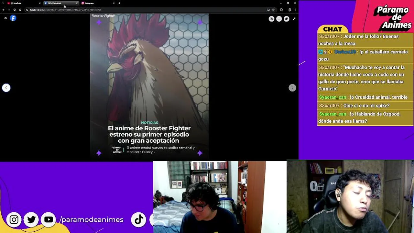Click the browser back button
Image resolution: width=414 pixels, height=233 pixels.
click(4, 10)
